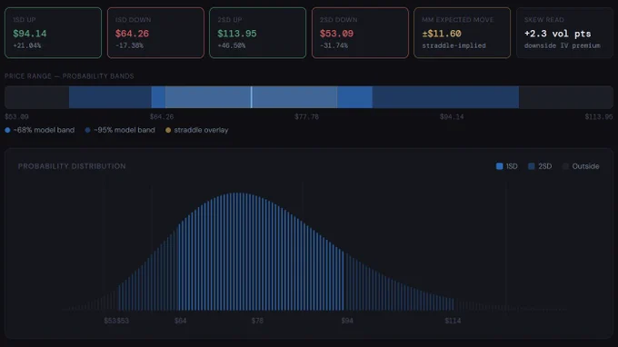The image size is (618, 347).
Task: Click the downside IV premium label
Action: [562, 45]
